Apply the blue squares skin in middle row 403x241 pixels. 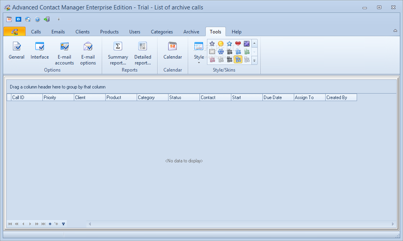coord(238,52)
